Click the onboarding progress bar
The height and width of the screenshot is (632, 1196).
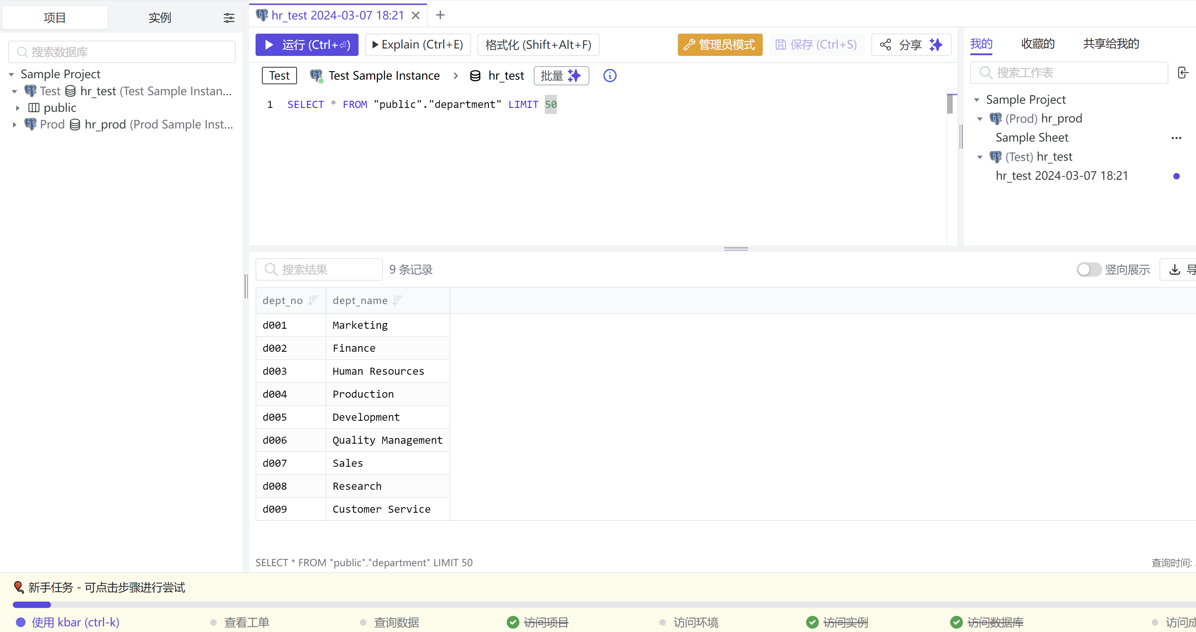point(603,605)
